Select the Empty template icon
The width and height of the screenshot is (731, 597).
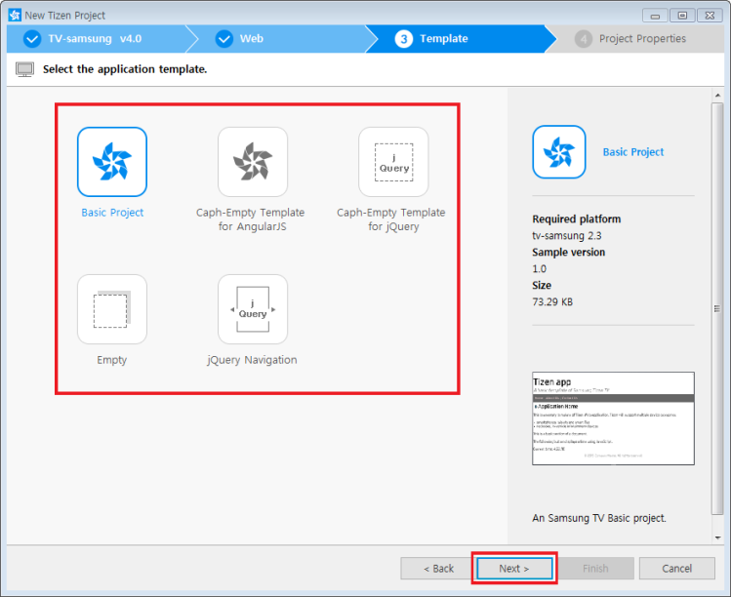click(112, 309)
